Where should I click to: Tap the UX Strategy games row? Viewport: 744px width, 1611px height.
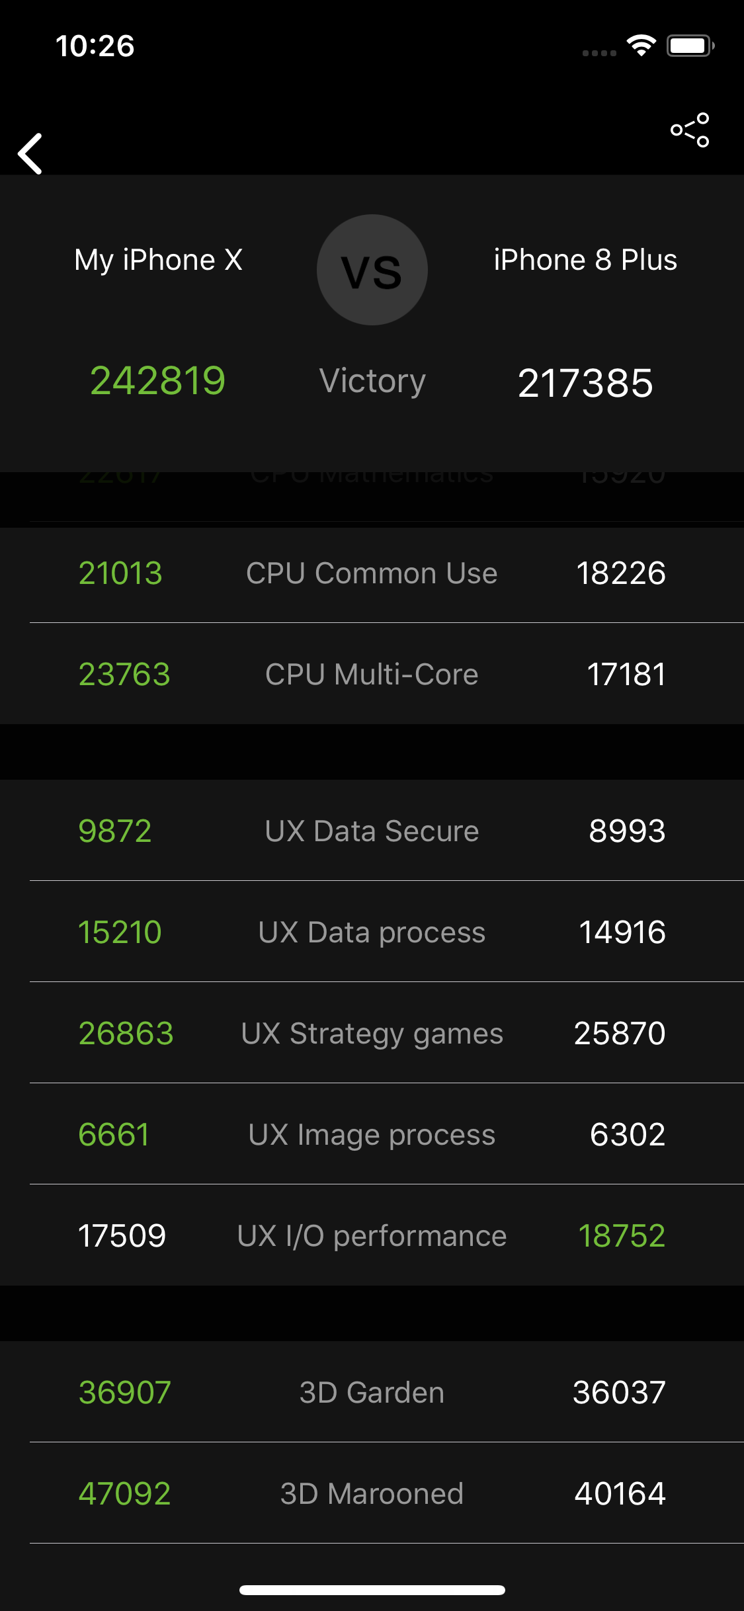372,1033
